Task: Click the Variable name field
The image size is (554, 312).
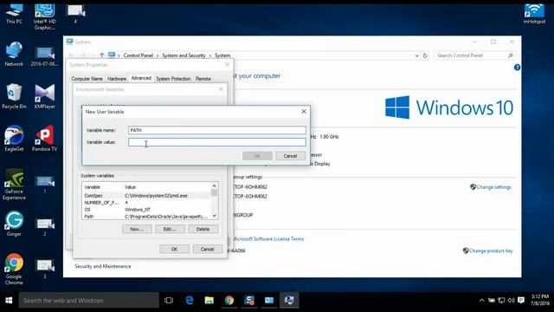Action: point(217,130)
